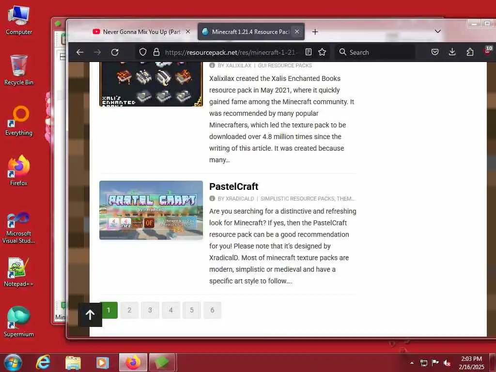This screenshot has width=496, height=372.
Task: Open Internet Explorer from the taskbar
Action: [43, 362]
